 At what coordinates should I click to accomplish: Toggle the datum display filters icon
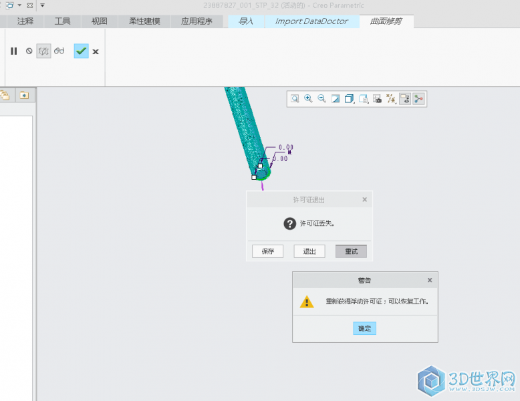point(391,99)
